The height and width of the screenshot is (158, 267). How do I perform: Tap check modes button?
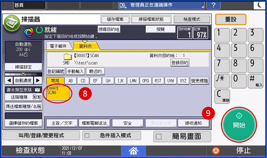192,19
